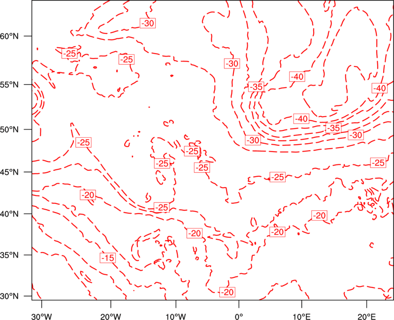394x320 pixels.
Task: Click the -25 contour label near 58°N, 26°W
Action: (69, 54)
